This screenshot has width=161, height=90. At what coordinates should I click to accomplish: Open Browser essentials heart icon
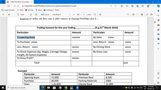pos(137,6)
